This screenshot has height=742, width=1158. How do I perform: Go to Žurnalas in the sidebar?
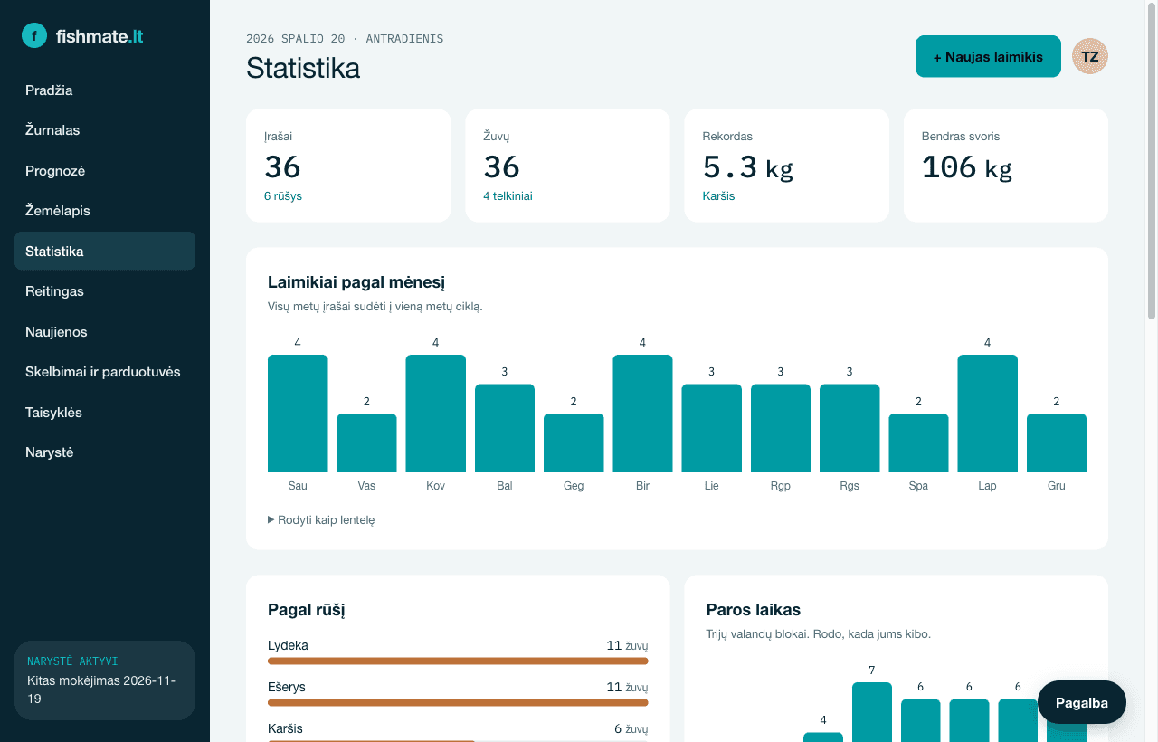pyautogui.click(x=105, y=130)
